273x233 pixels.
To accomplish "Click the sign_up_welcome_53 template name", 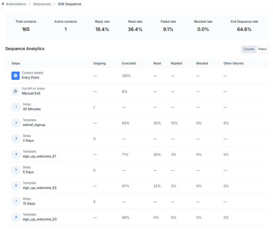I will point(40,219).
